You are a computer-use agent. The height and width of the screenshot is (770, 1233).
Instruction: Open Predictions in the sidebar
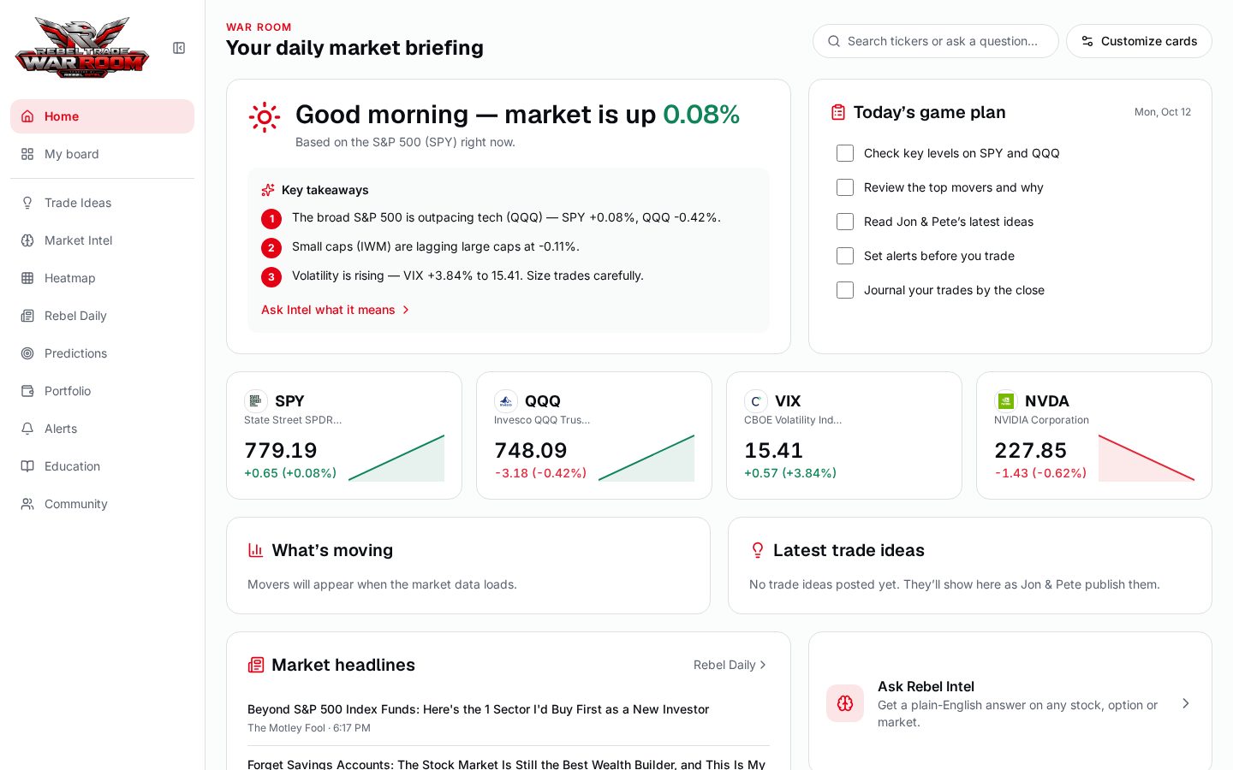pos(102,353)
